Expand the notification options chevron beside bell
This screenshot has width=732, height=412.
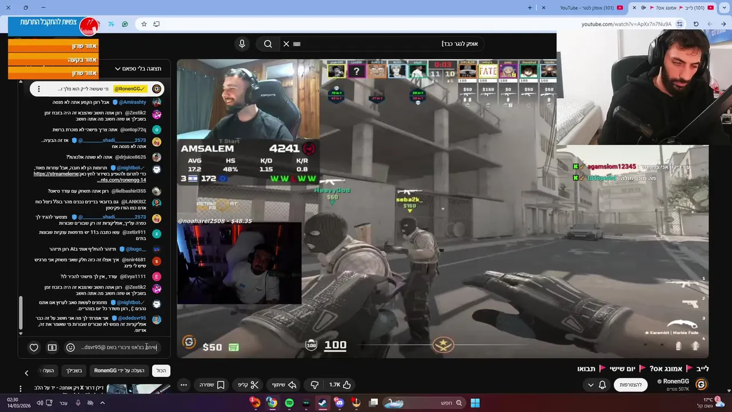[591, 385]
